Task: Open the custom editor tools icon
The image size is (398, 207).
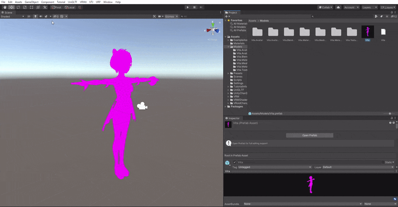Action: pos(45,7)
